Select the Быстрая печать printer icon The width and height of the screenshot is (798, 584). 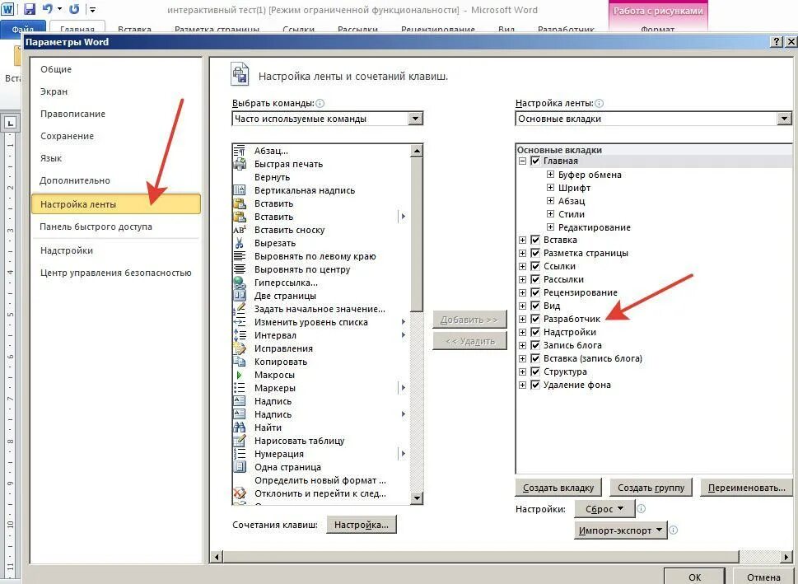point(239,164)
